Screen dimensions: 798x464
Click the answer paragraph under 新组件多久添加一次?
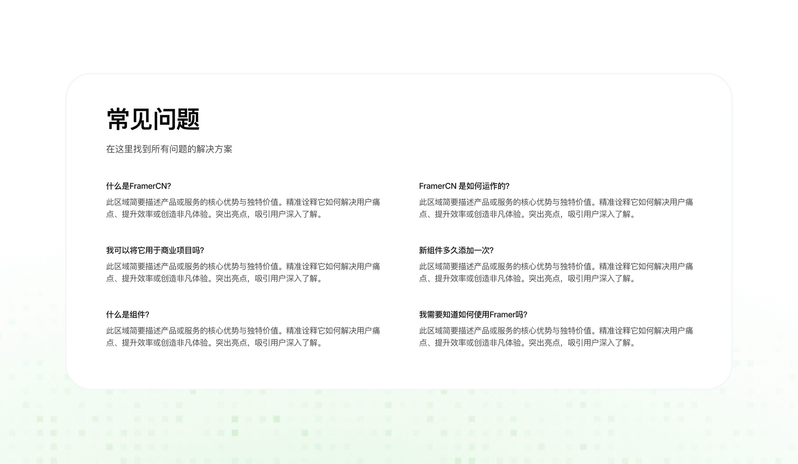pyautogui.click(x=556, y=273)
